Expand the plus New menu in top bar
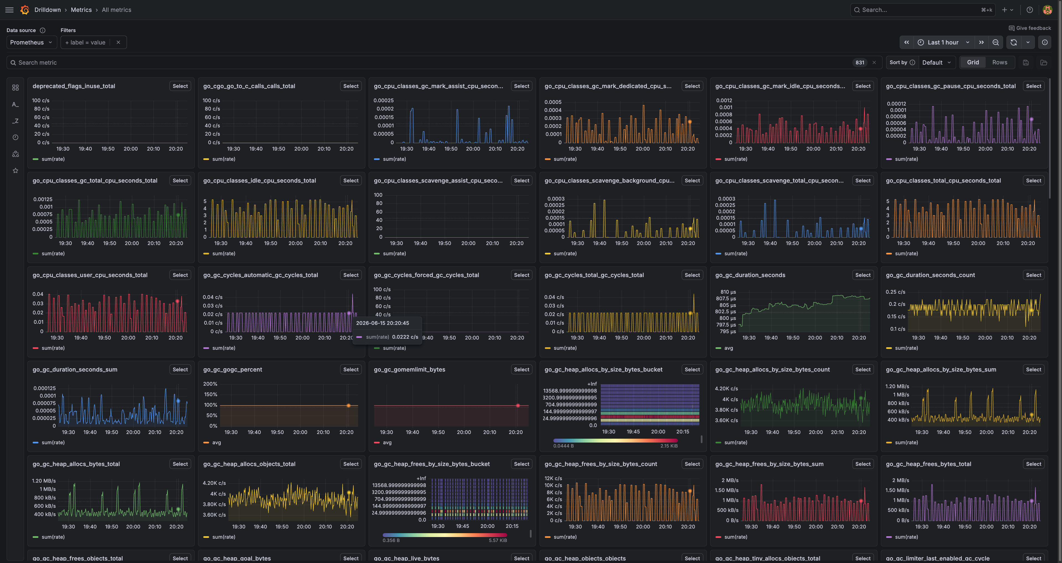Viewport: 1062px width, 563px height. tap(1007, 10)
